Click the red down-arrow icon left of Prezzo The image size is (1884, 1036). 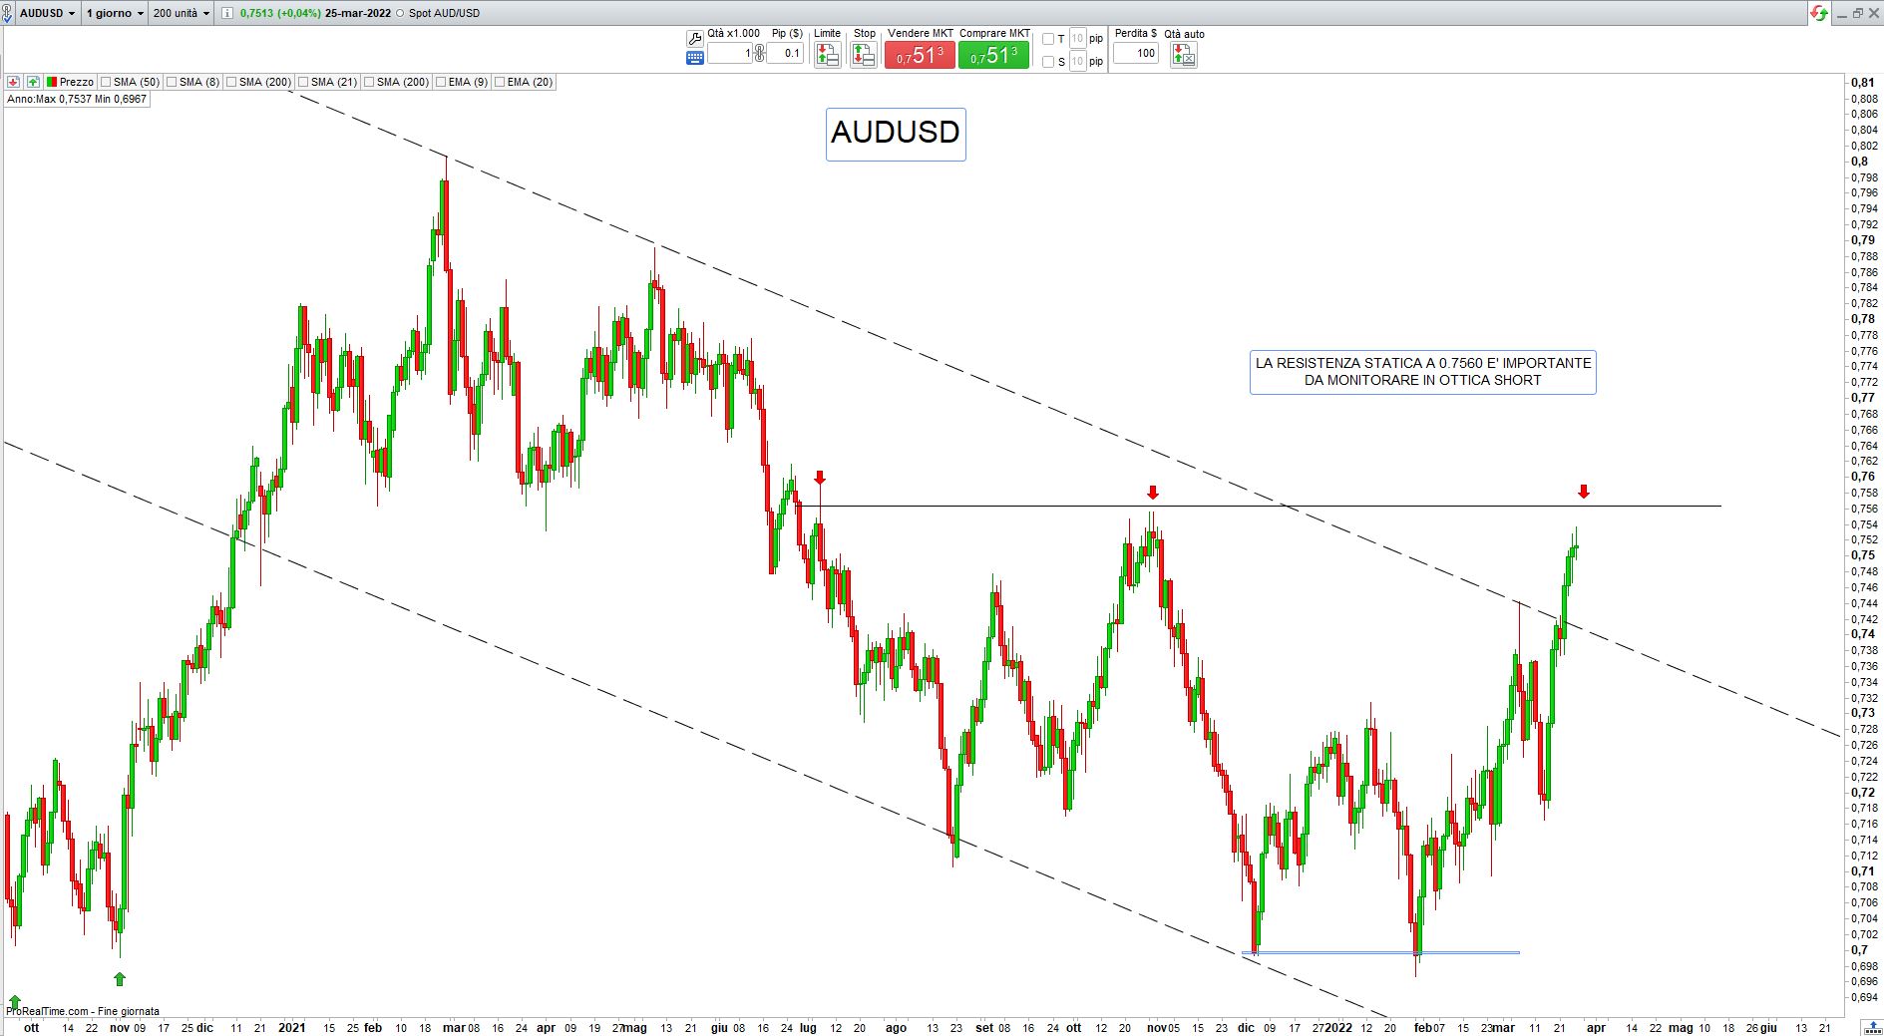[x=14, y=82]
